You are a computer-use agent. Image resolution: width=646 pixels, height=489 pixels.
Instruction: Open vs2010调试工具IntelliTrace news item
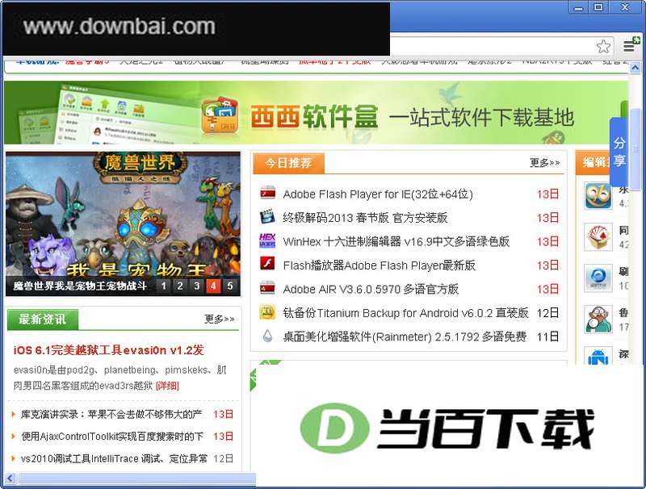[x=114, y=458]
